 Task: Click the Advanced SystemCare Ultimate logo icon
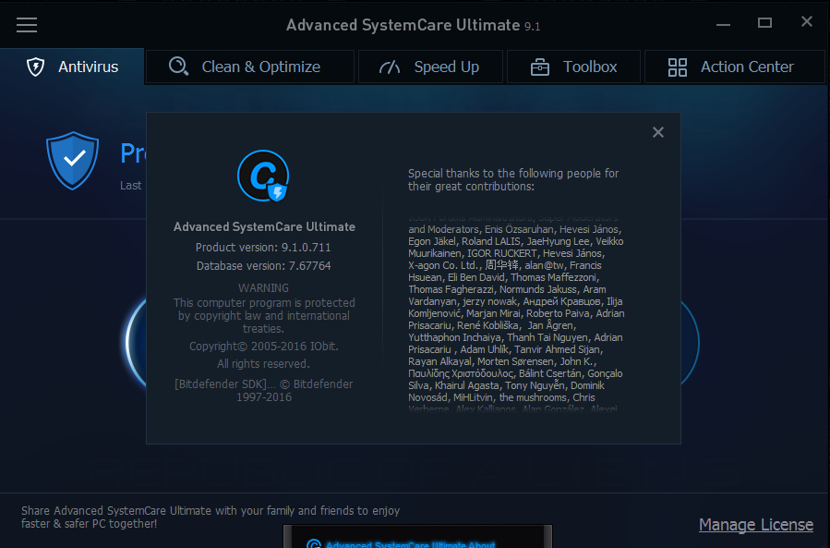point(263,176)
